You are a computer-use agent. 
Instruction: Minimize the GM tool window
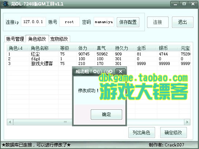point(175,4)
